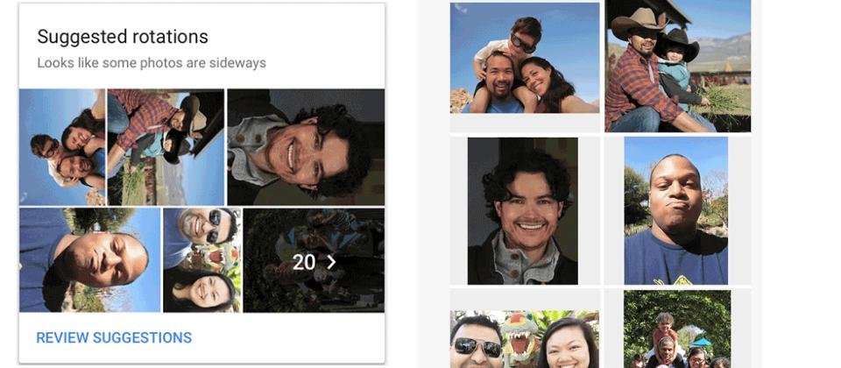Open upright family selfie on shoulders photo

click(525, 58)
